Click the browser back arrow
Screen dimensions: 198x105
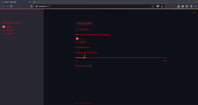[3, 6]
